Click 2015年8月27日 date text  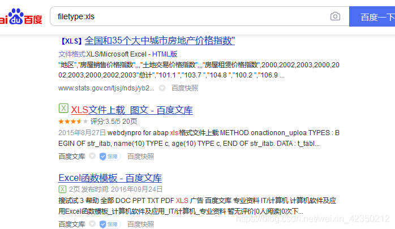tap(82, 133)
